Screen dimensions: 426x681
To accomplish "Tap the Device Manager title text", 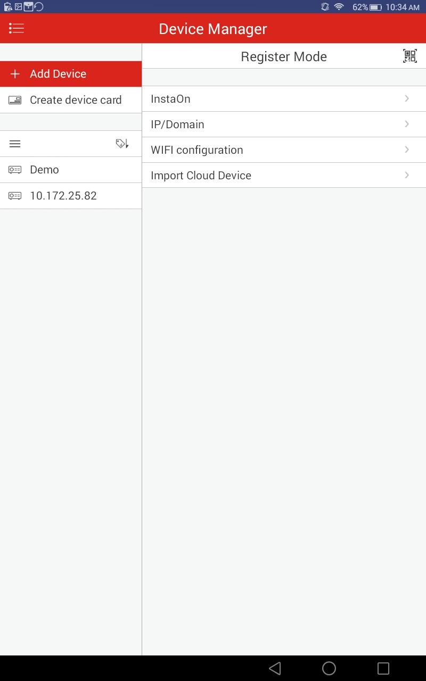I will pyautogui.click(x=213, y=29).
